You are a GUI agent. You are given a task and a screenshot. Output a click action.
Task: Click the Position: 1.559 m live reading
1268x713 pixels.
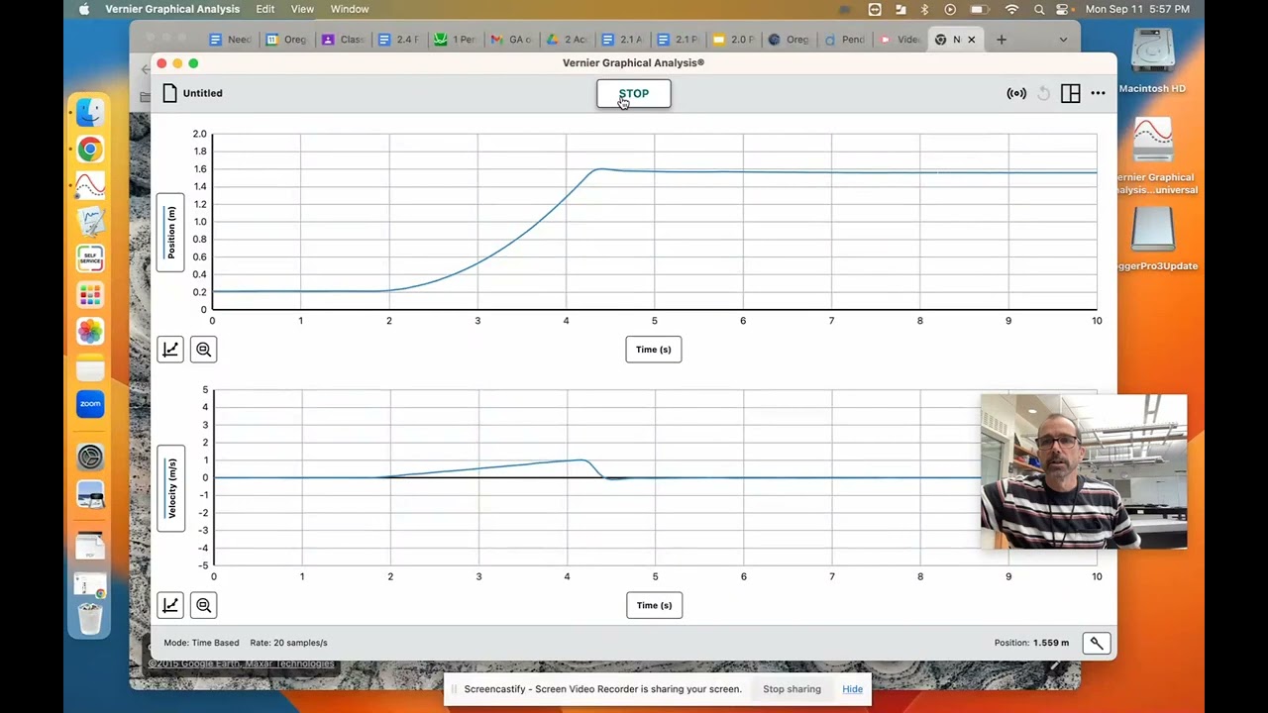click(1031, 643)
